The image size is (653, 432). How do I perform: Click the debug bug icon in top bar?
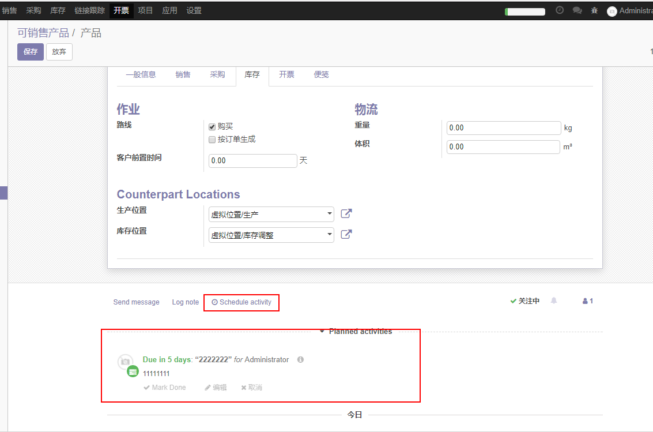point(594,10)
